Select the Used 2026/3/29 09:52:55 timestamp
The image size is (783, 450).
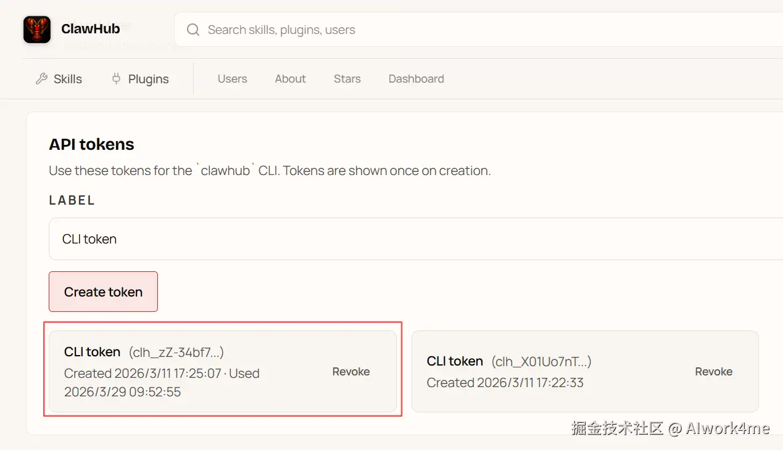[162, 383]
